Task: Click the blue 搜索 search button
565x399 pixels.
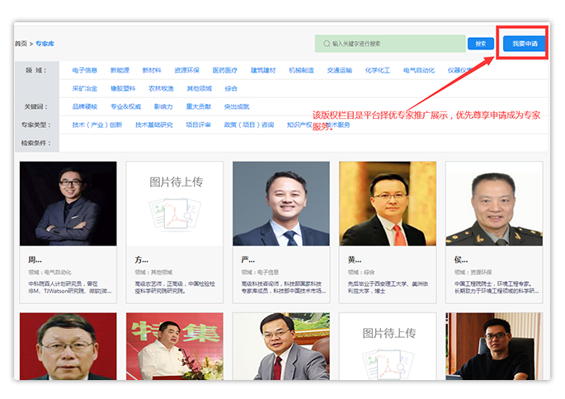Action: 481,44
